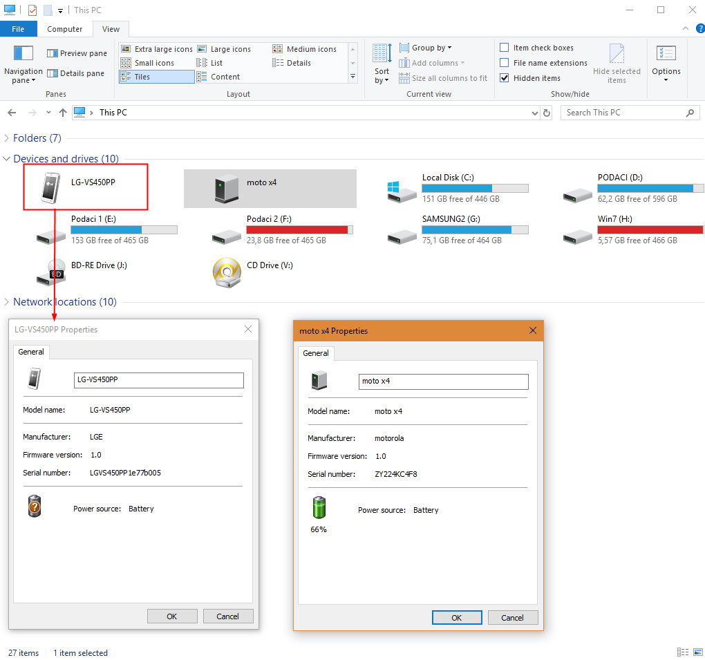Click the refresh icon beside address bar
The height and width of the screenshot is (660, 705).
(547, 113)
